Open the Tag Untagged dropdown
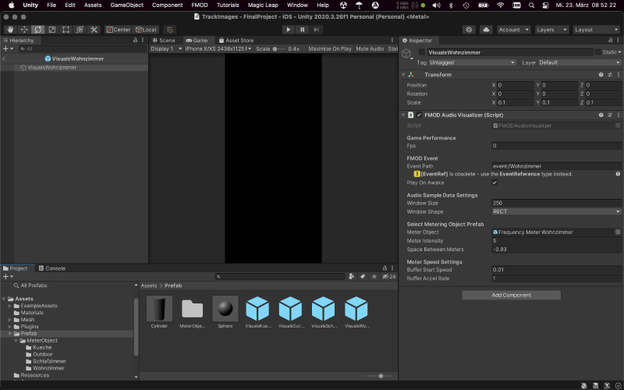Screen dimensions: 624x390 [473, 62]
